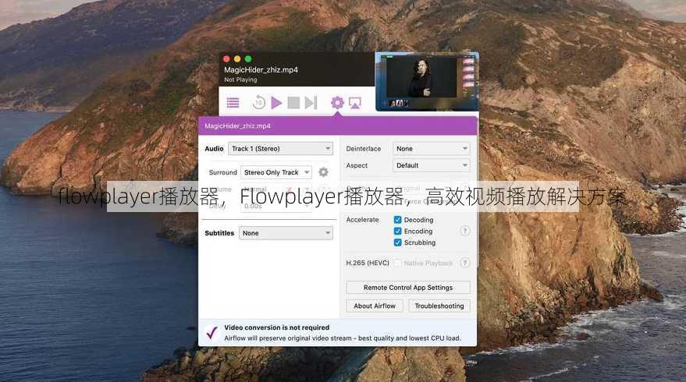Click the help icon beside Native Playback

pyautogui.click(x=465, y=263)
